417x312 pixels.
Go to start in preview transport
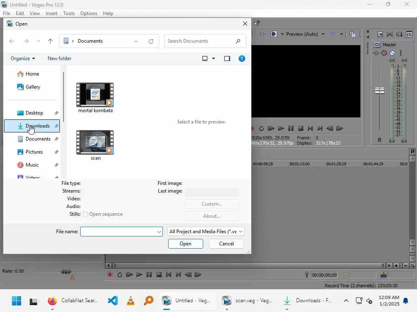[x=310, y=128]
